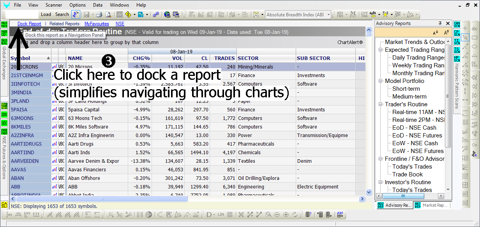The height and width of the screenshot is (227, 480).
Task: Click chart icon in 5PAISA row
Action: coord(55,110)
